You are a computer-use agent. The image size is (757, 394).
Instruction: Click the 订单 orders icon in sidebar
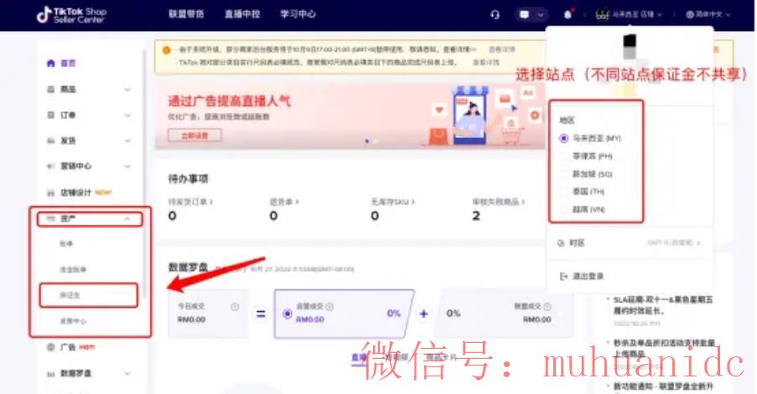(50, 115)
